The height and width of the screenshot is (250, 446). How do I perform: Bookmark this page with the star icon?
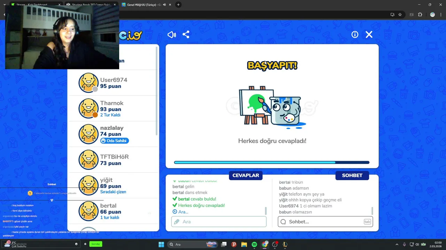[400, 15]
